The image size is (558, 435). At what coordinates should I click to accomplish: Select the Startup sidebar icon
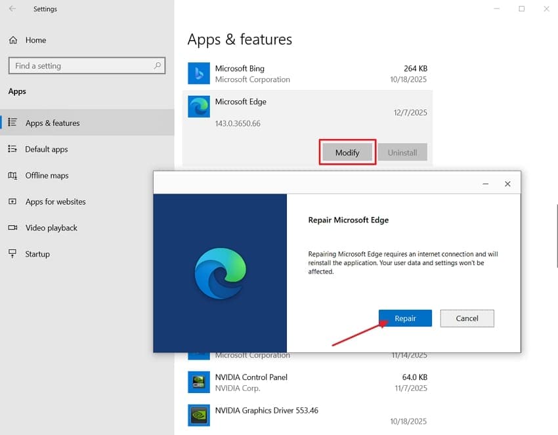pyautogui.click(x=13, y=254)
